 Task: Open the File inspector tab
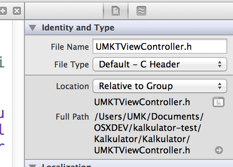tap(116, 11)
